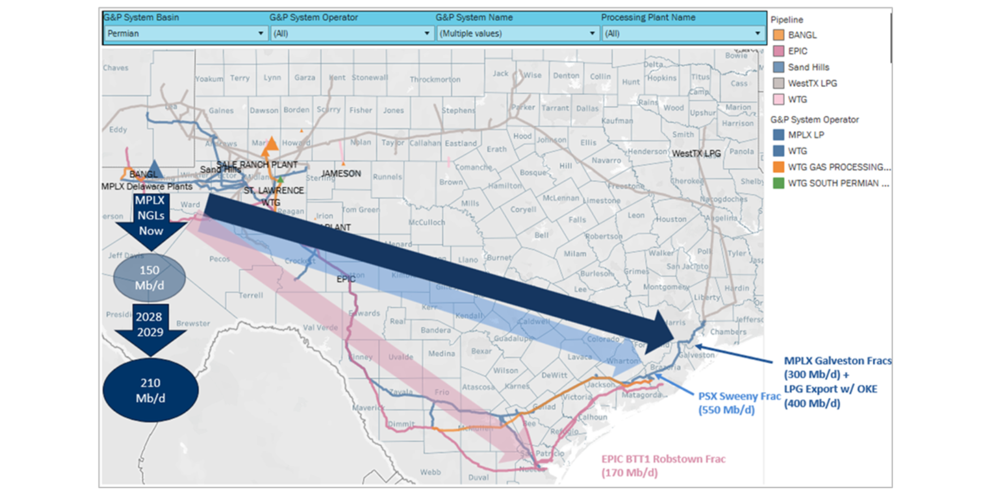Click the 150 Mb/d oval

tap(149, 278)
